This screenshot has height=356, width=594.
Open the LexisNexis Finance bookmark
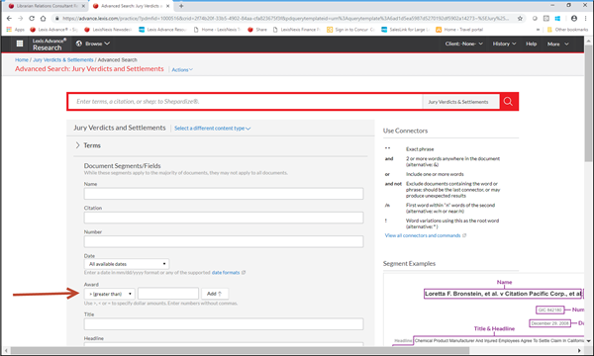(297, 30)
